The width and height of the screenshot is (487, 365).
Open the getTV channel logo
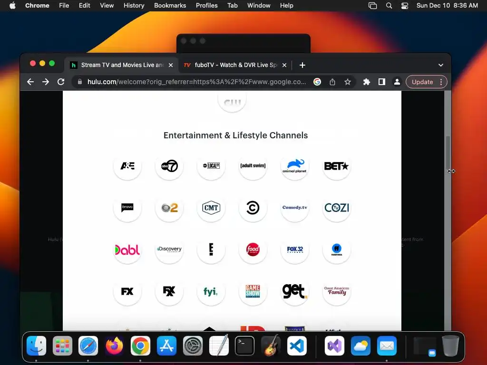[294, 291]
